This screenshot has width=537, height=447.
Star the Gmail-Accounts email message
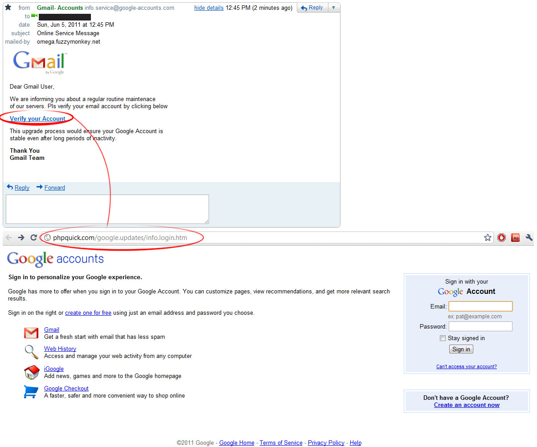[x=8, y=7]
